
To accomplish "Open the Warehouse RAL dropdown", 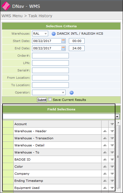I will [x=40, y=34].
